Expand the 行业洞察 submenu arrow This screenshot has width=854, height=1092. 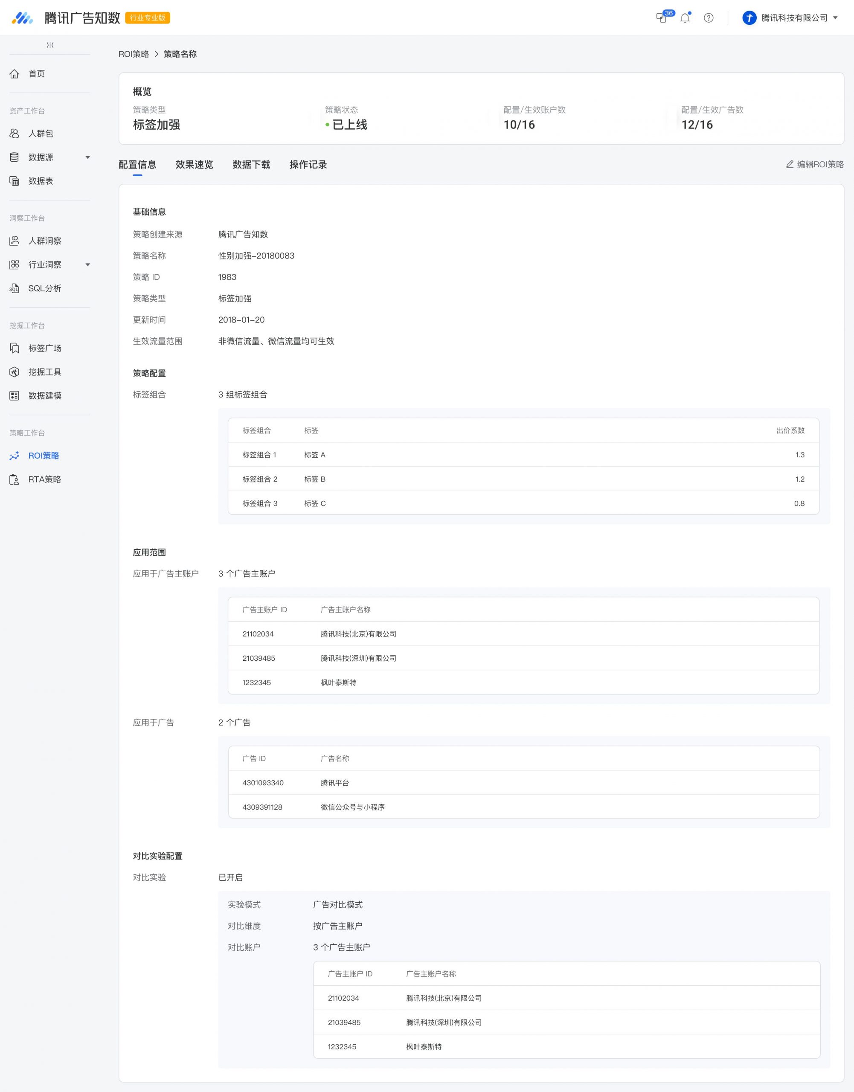87,265
